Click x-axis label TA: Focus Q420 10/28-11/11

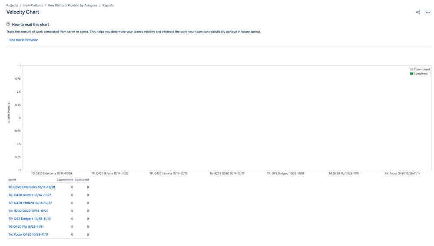pos(402,174)
